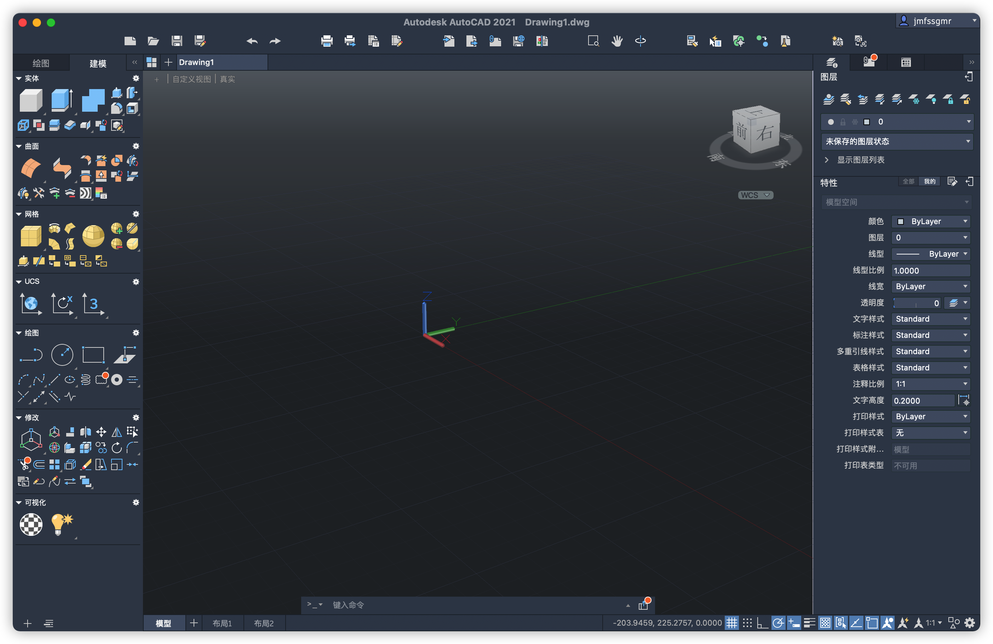Select the Extrude tool in solids

click(62, 100)
